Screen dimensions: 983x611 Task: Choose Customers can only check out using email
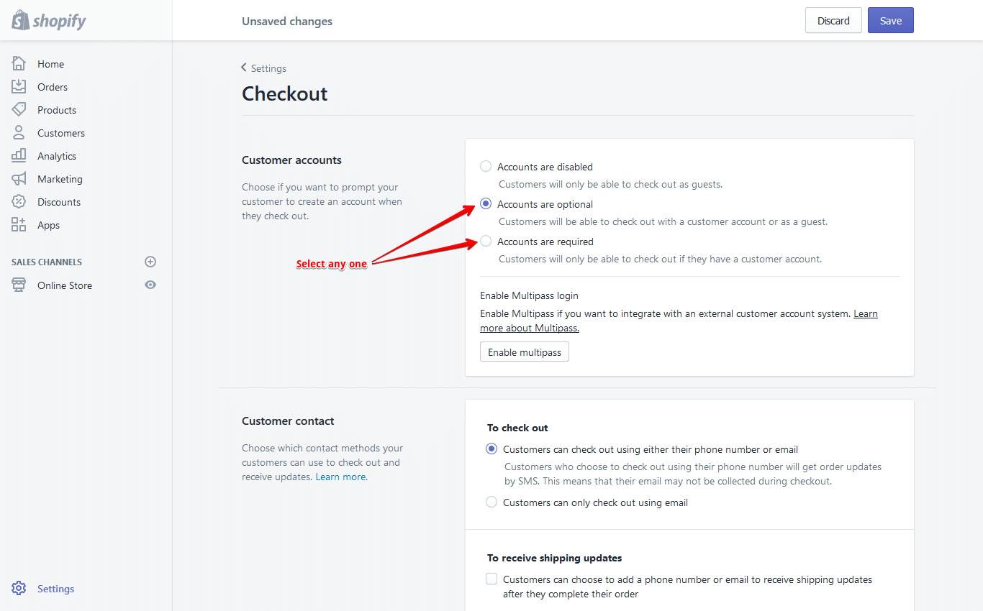click(x=491, y=502)
